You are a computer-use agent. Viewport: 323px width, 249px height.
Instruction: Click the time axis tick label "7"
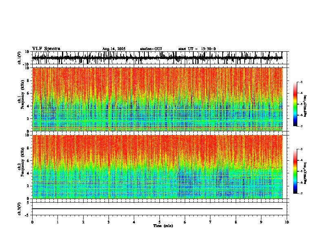pos(210,222)
